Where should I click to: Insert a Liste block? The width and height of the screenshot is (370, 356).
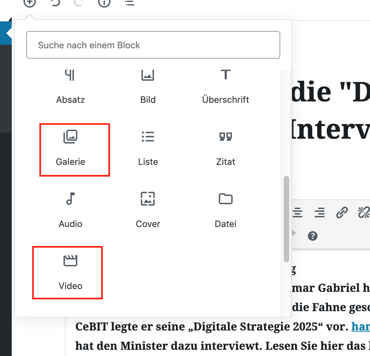(148, 149)
